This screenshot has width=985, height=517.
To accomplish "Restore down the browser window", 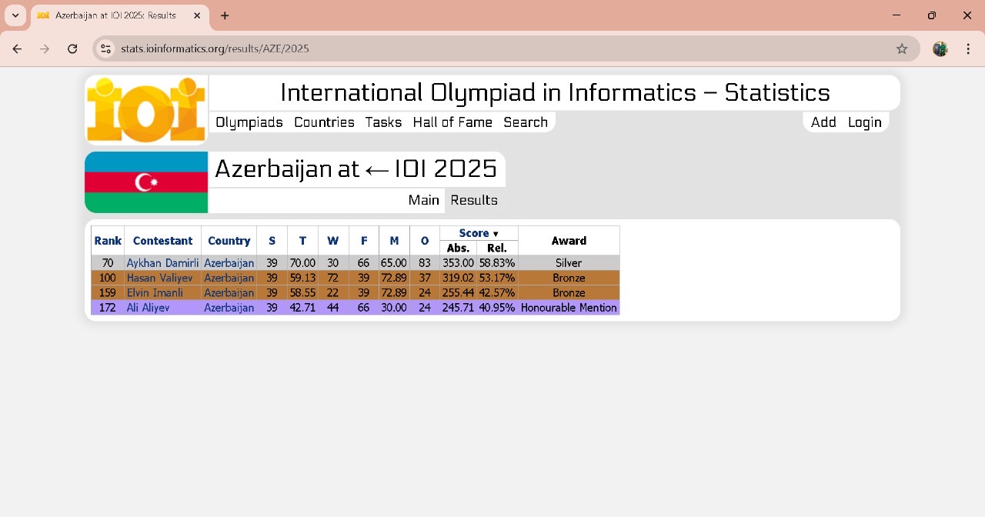I will tap(932, 15).
